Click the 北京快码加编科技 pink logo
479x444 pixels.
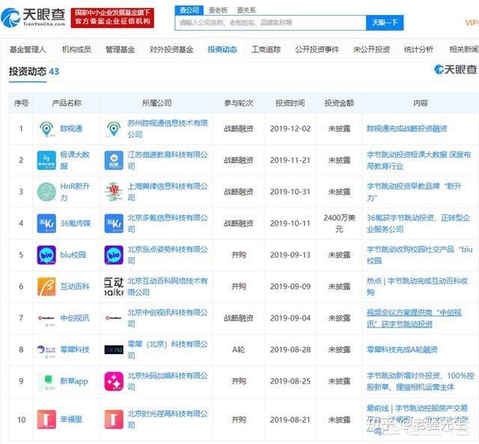point(114,381)
